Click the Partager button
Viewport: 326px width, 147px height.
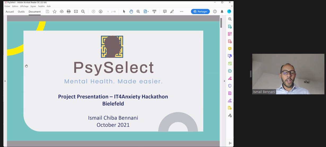(x=200, y=12)
